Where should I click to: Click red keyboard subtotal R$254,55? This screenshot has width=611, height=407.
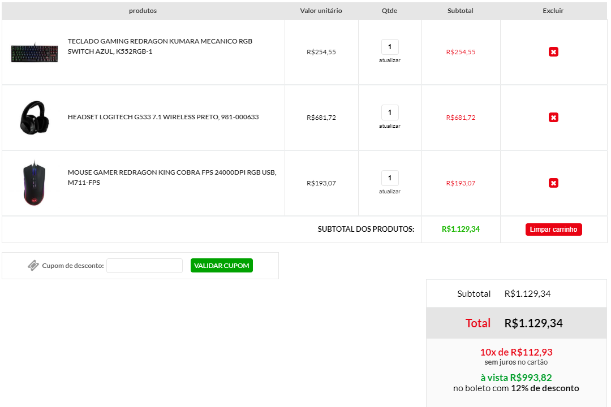click(461, 52)
